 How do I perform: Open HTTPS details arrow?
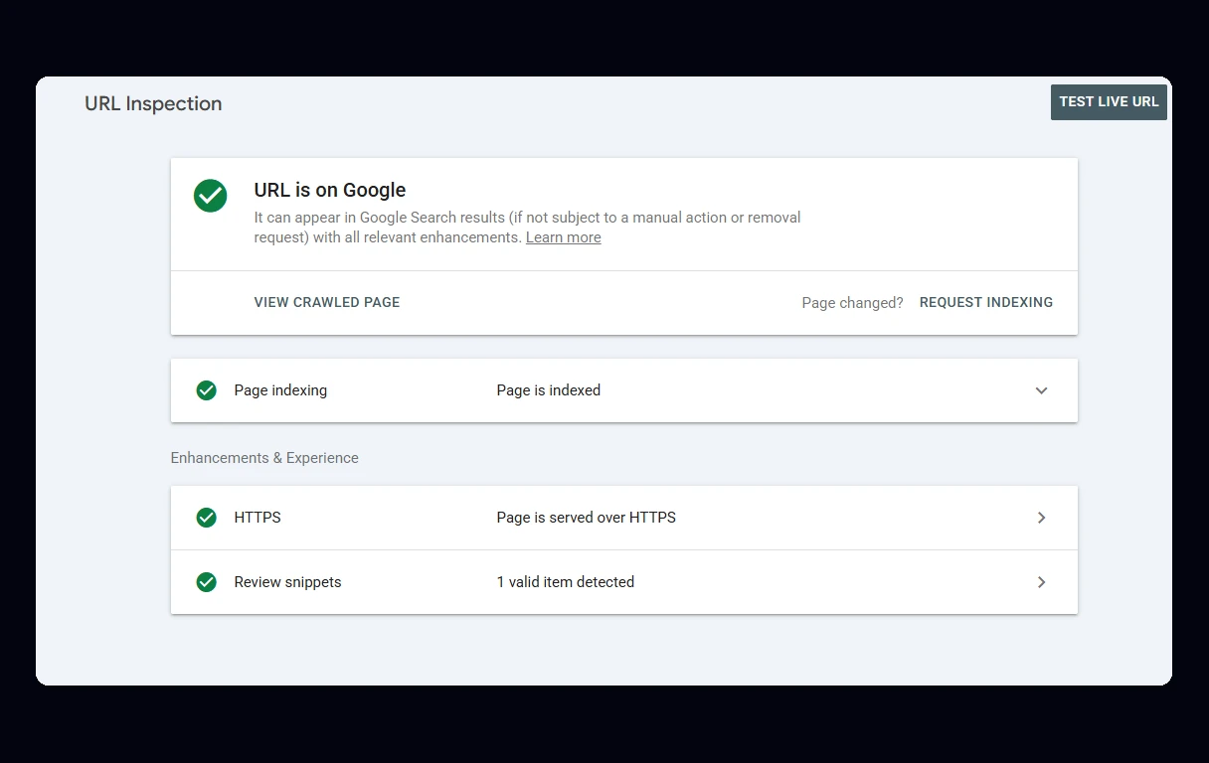pos(1042,518)
